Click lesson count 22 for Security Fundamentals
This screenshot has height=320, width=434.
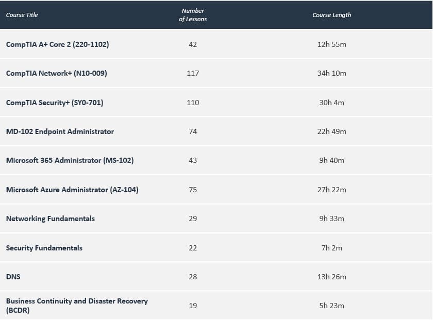click(x=193, y=248)
